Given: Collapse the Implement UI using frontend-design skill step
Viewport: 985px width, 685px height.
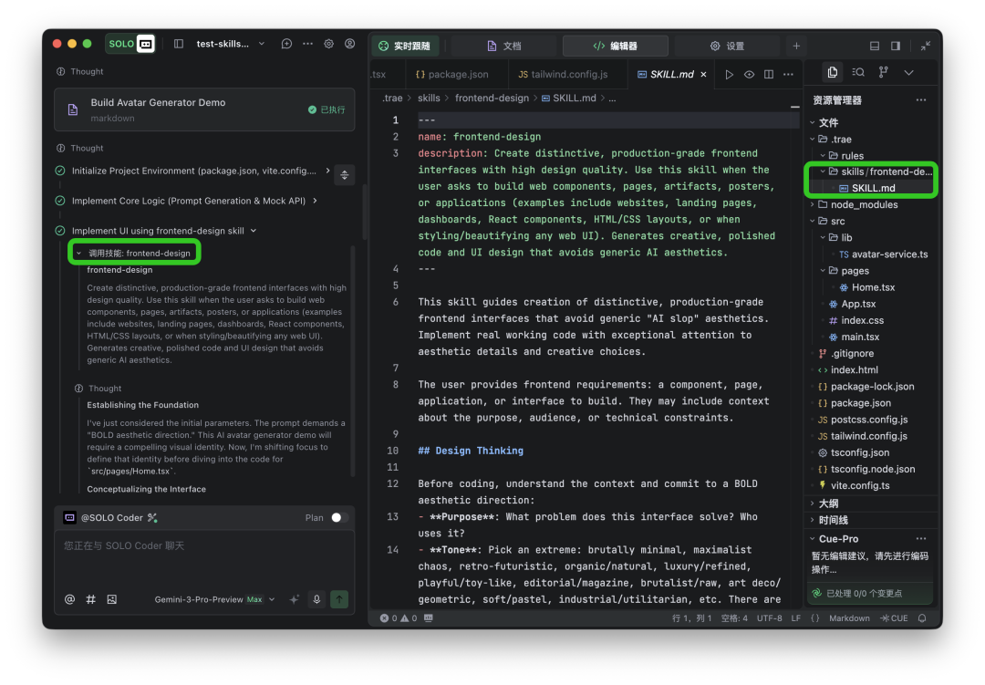Looking at the screenshot, I should click(254, 231).
